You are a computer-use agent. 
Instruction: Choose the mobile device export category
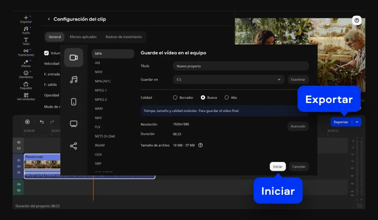(x=73, y=102)
